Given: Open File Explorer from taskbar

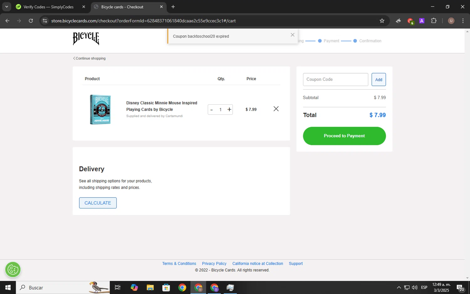Looking at the screenshot, I should tap(150, 287).
